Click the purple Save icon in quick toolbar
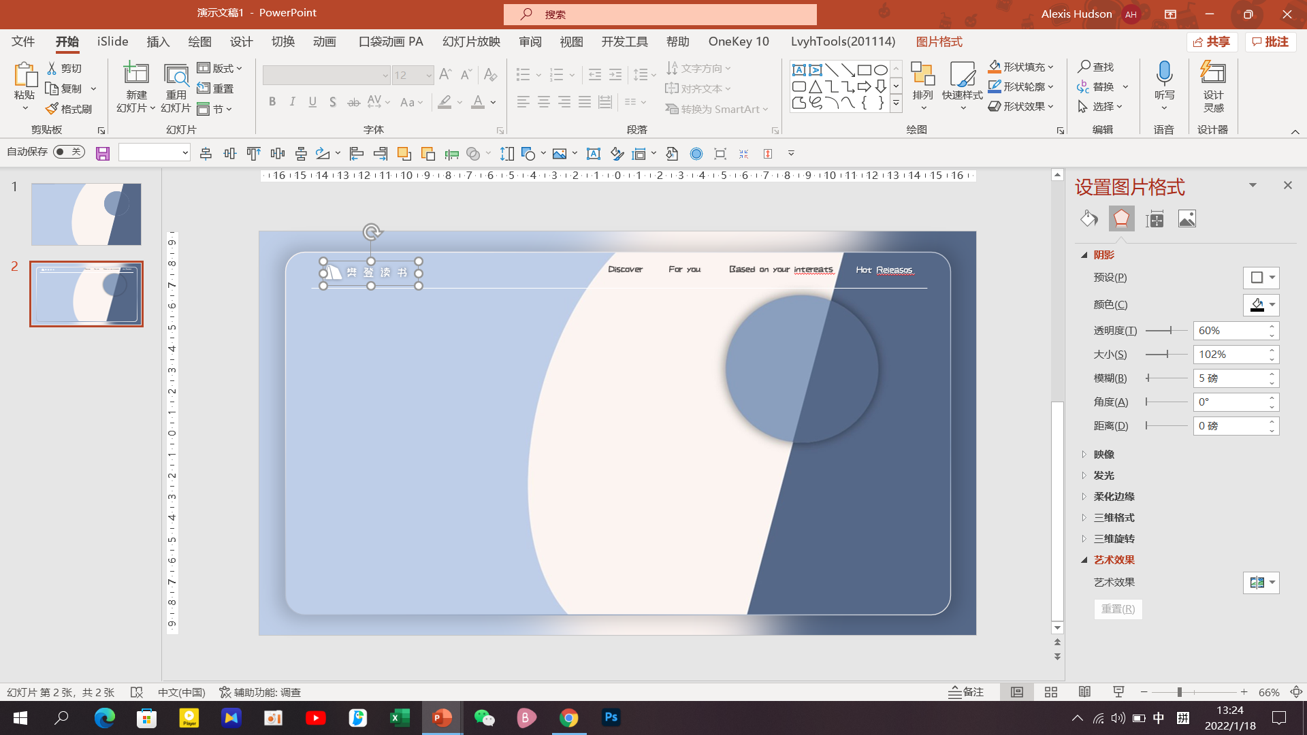Image resolution: width=1307 pixels, height=735 pixels. coord(103,154)
